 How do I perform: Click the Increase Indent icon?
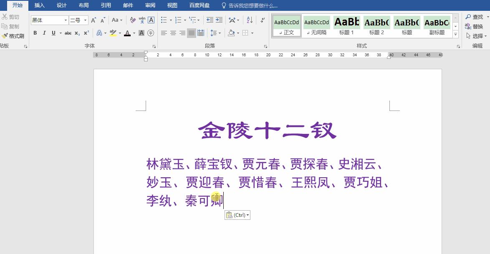[220, 20]
